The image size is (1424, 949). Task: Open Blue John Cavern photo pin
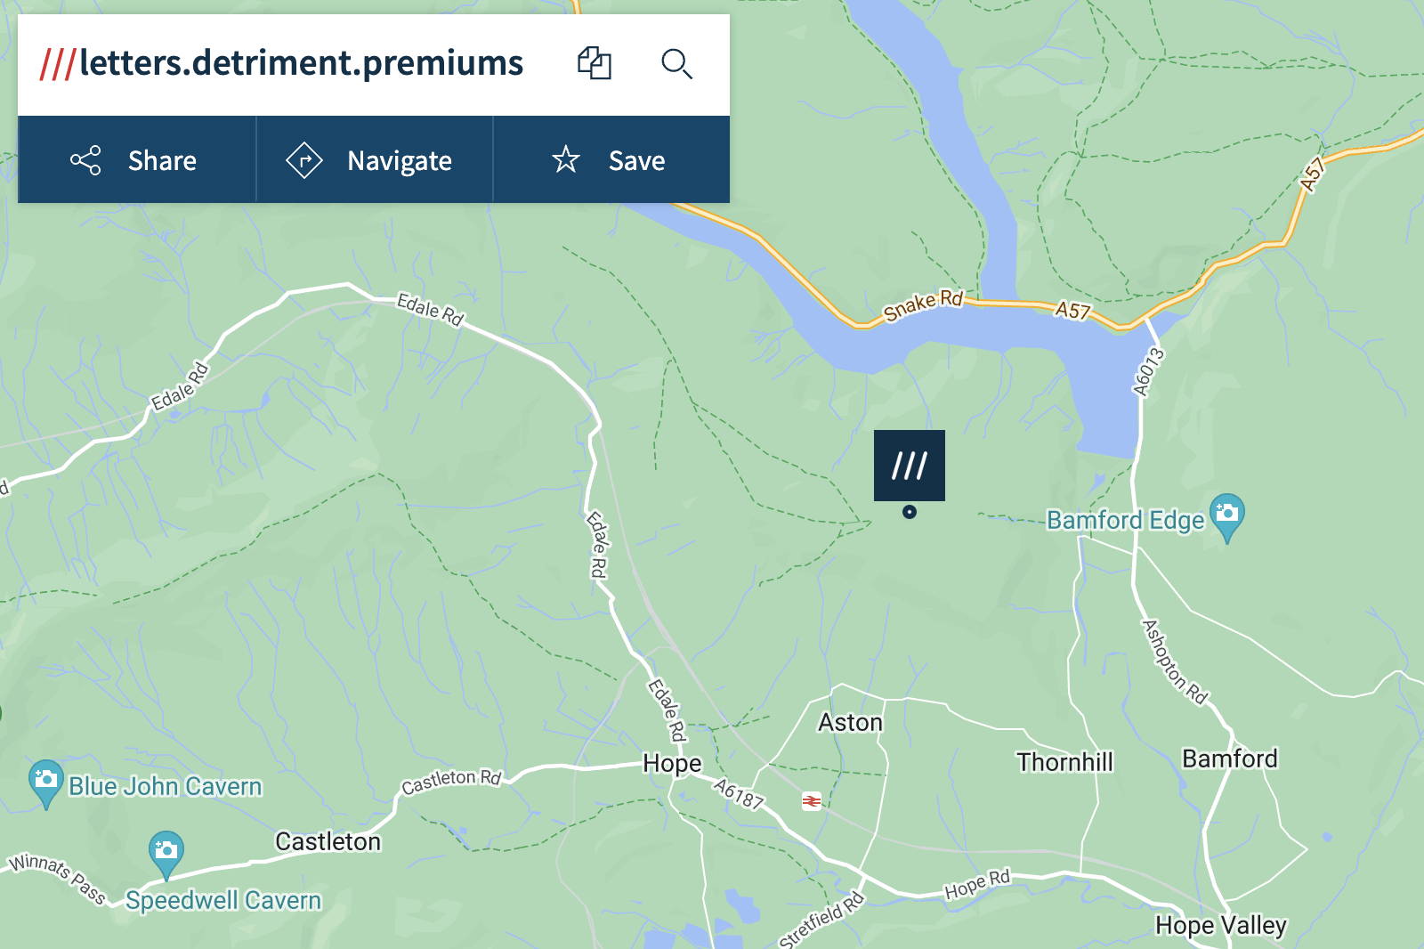45,783
